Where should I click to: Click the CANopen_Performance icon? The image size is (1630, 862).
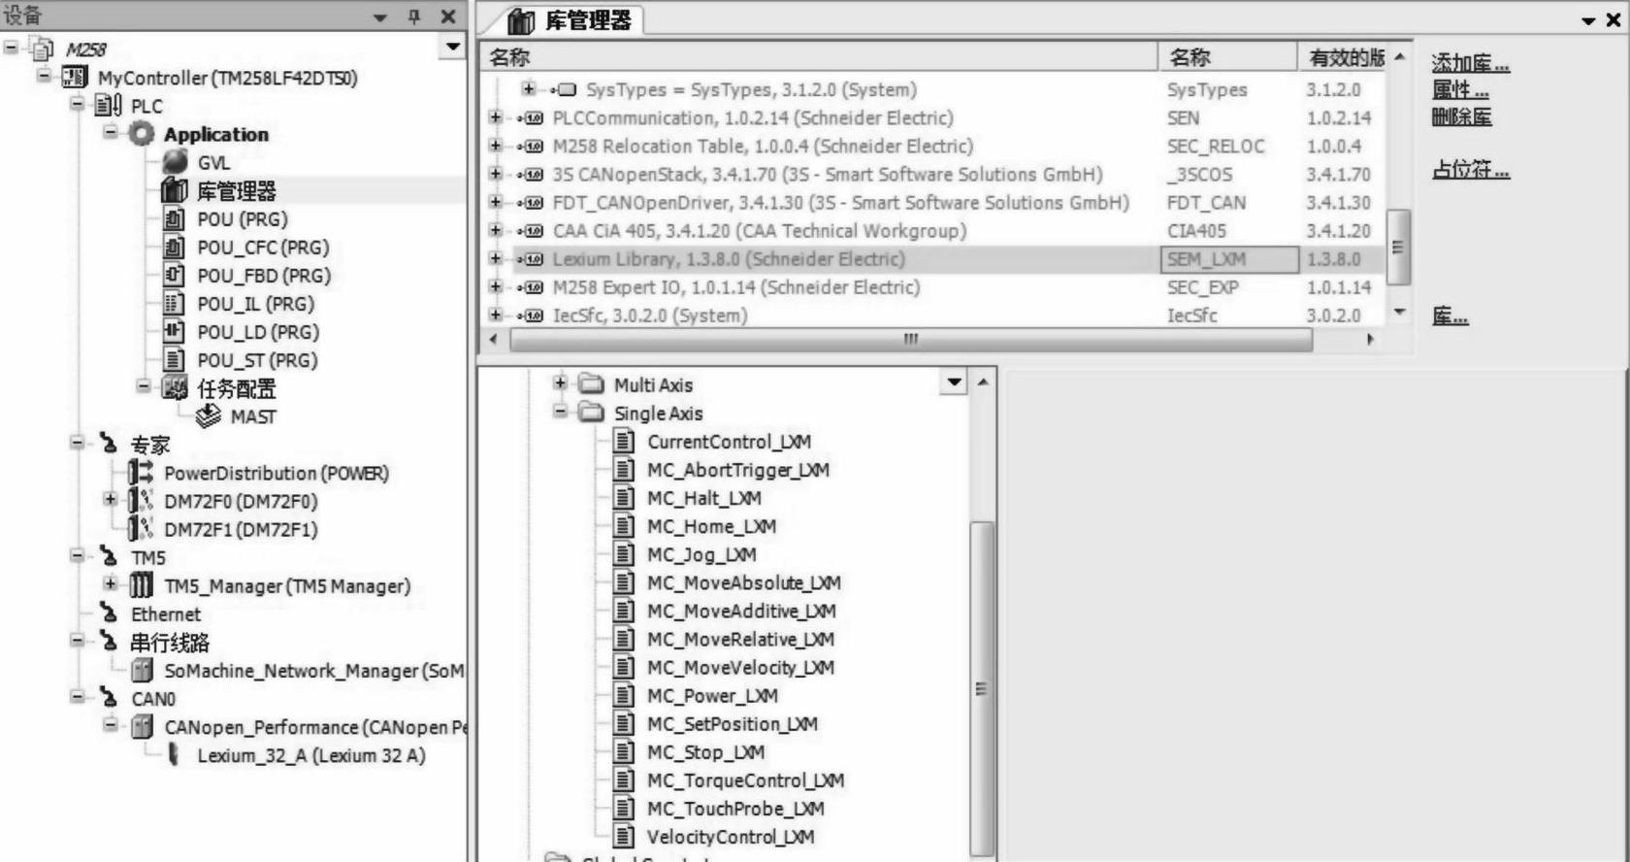[x=143, y=726]
